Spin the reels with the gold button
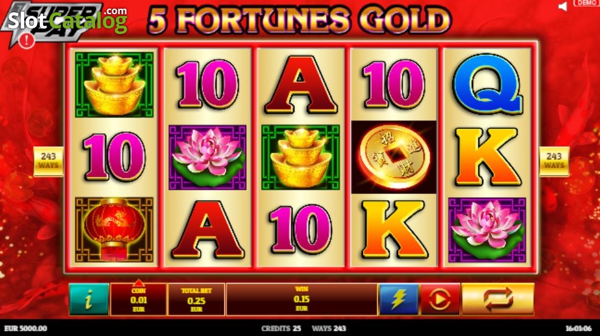 click(498, 300)
